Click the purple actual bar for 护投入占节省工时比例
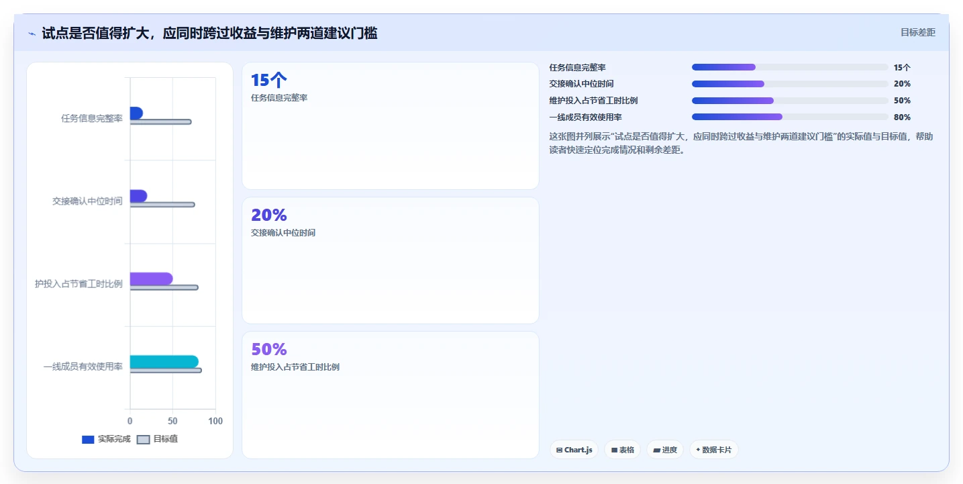This screenshot has width=963, height=484. click(x=151, y=279)
